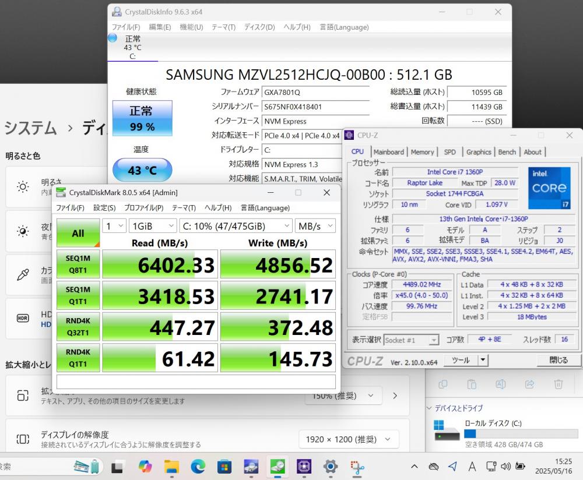
Task: Run the SEQ1M Q8T1 test
Action: [x=78, y=264]
